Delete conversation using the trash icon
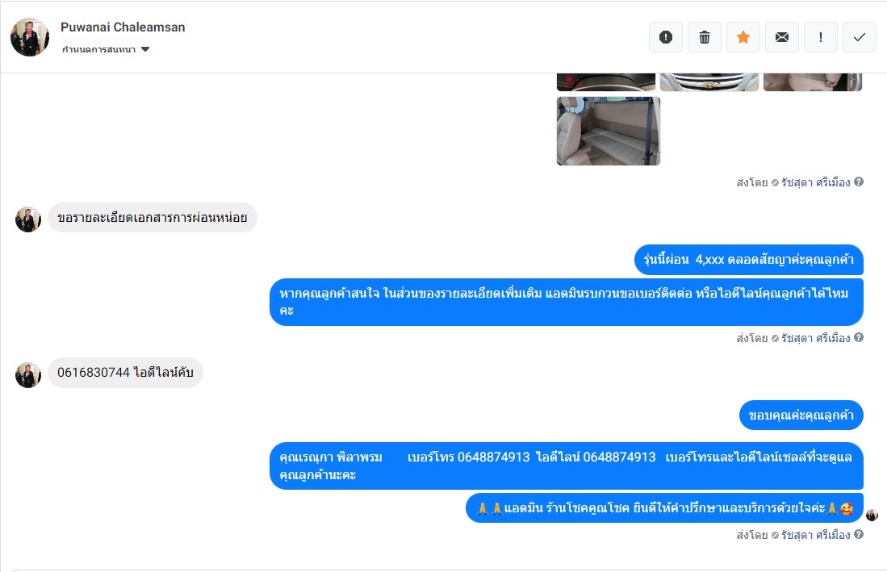Viewport: 887px width, 572px height. tap(705, 37)
